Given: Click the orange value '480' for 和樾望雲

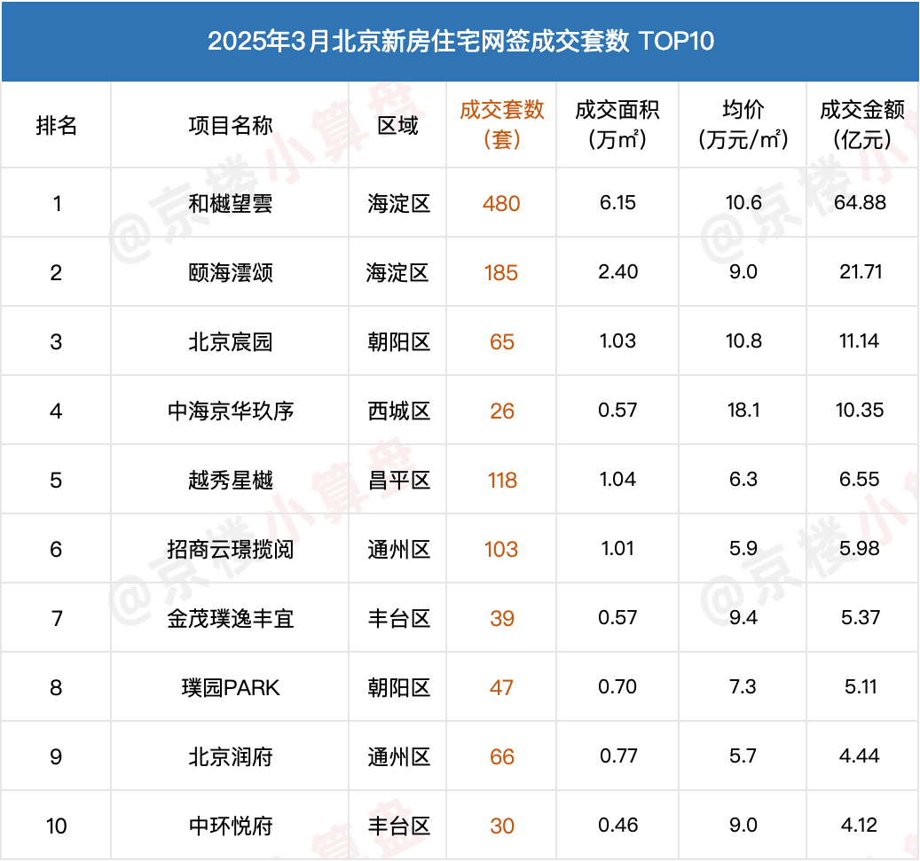Looking at the screenshot, I should click(501, 204).
